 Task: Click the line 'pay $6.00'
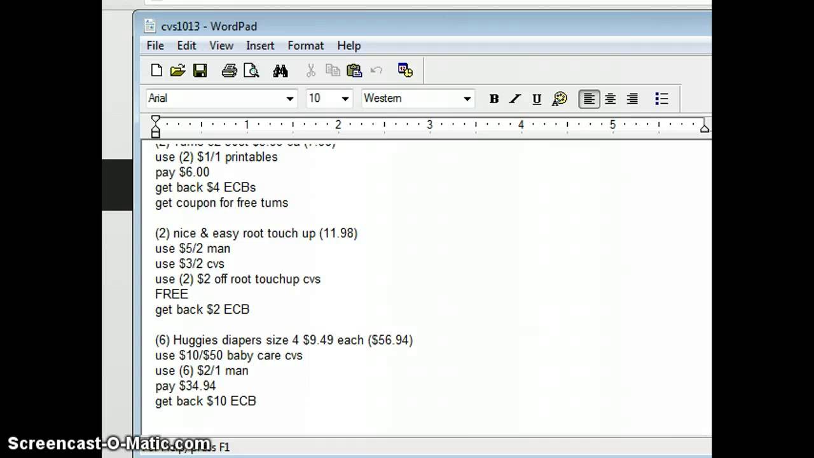tap(182, 172)
